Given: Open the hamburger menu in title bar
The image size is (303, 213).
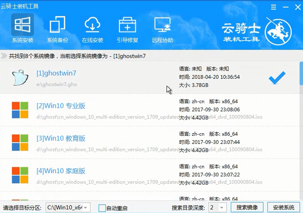Looking at the screenshot, I should click(273, 7).
